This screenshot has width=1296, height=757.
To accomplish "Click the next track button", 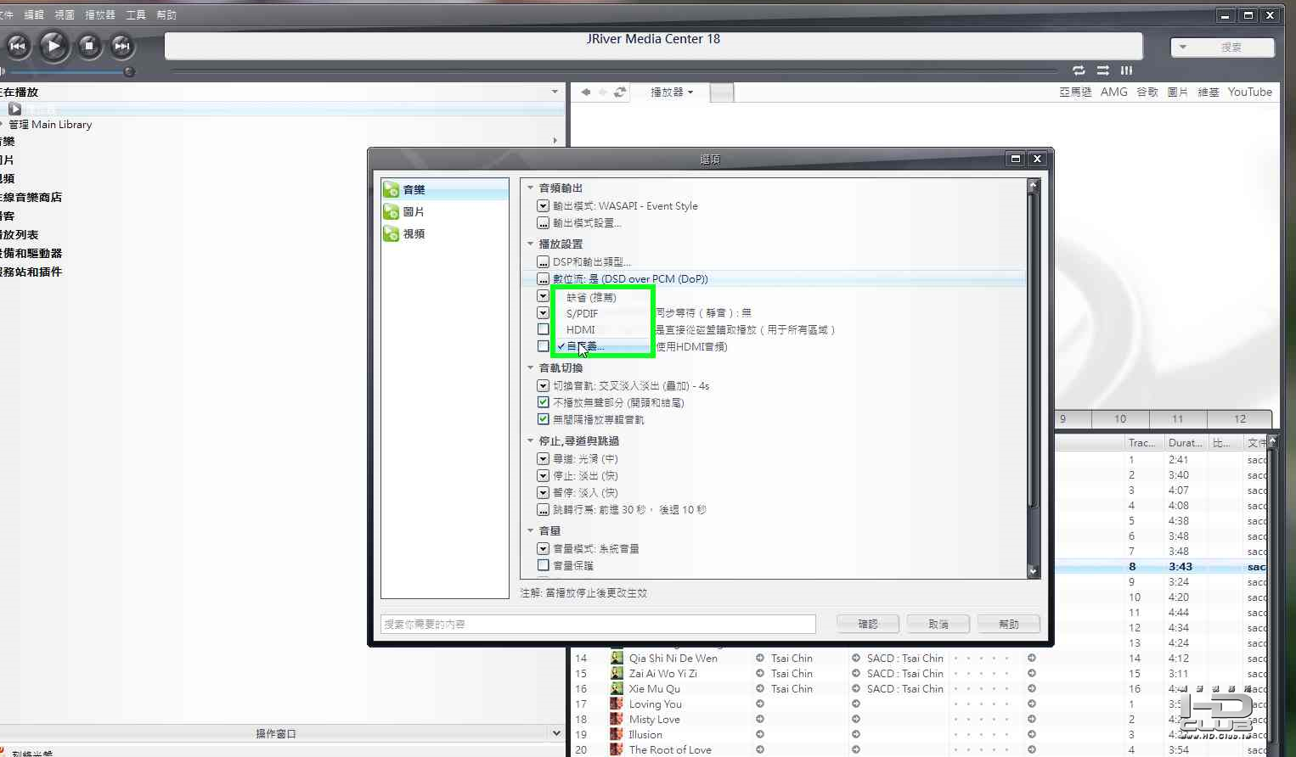I will point(122,46).
